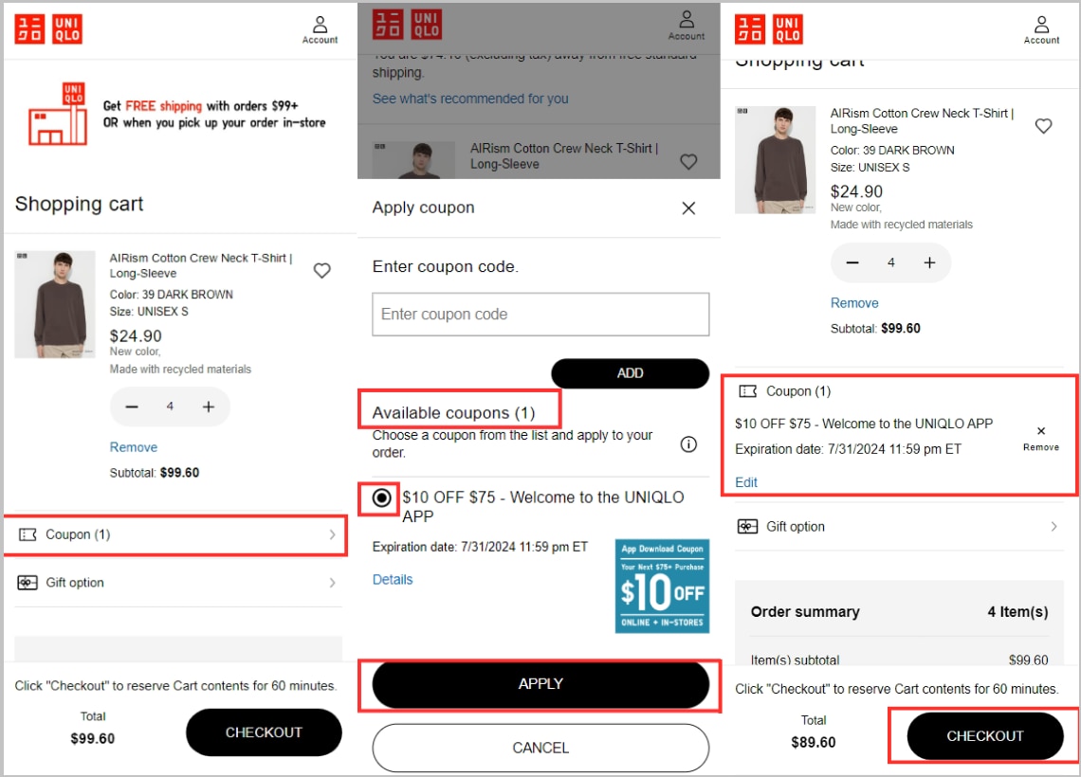Image resolution: width=1081 pixels, height=777 pixels.
Task: Favorite the T-shirt with heart icon in left cart
Action: point(322,271)
